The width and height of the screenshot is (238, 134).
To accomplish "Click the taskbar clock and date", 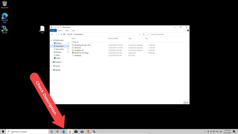I will [227, 131].
